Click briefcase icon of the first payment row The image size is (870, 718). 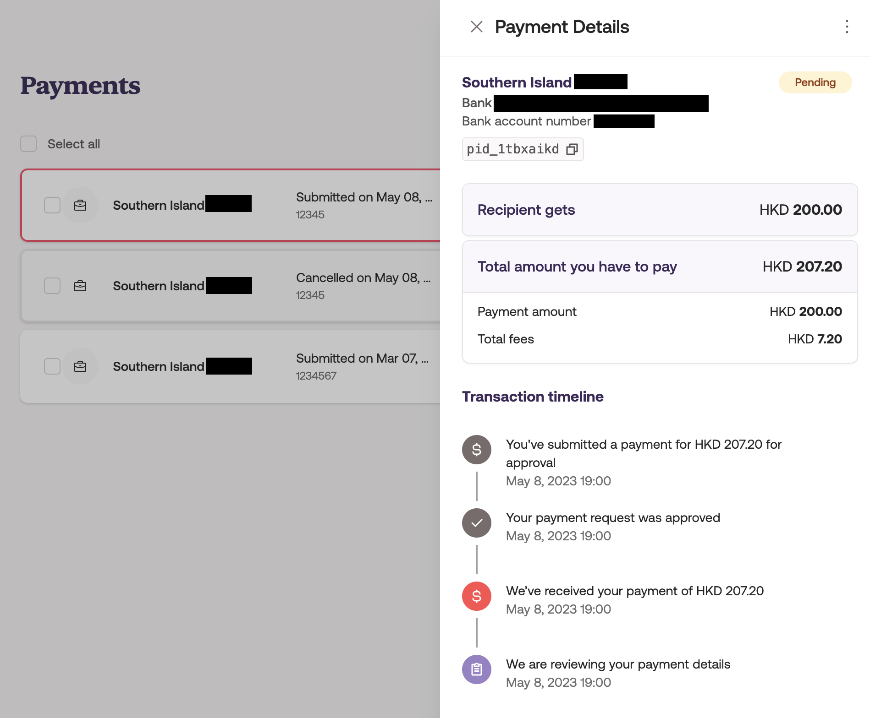click(x=80, y=205)
